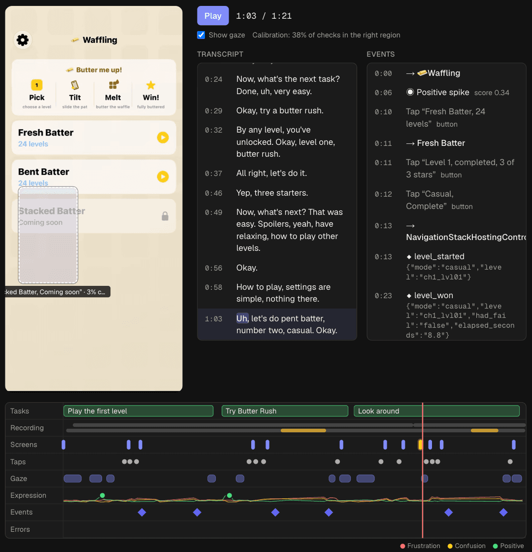The height and width of the screenshot is (552, 532).
Task: Toggle the Show gaze checkbox
Action: click(201, 35)
